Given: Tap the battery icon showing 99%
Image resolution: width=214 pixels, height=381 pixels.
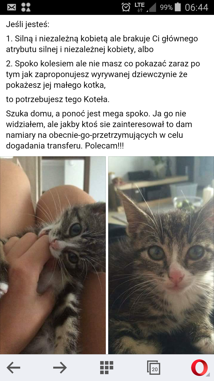Looking at the screenshot, I should [178, 7].
